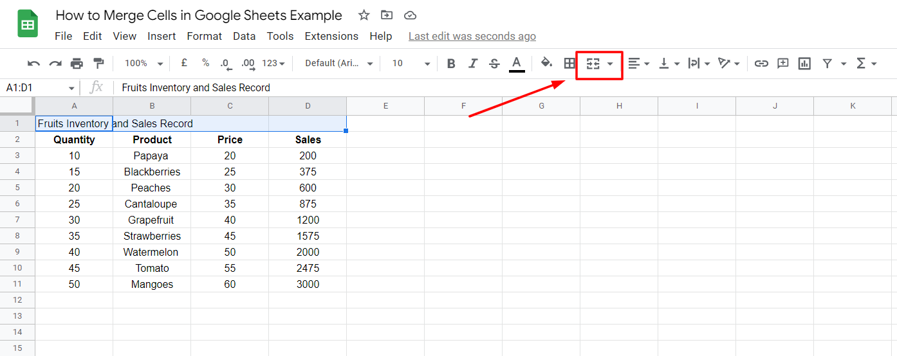
Task: Select column B header
Action: pyautogui.click(x=152, y=106)
